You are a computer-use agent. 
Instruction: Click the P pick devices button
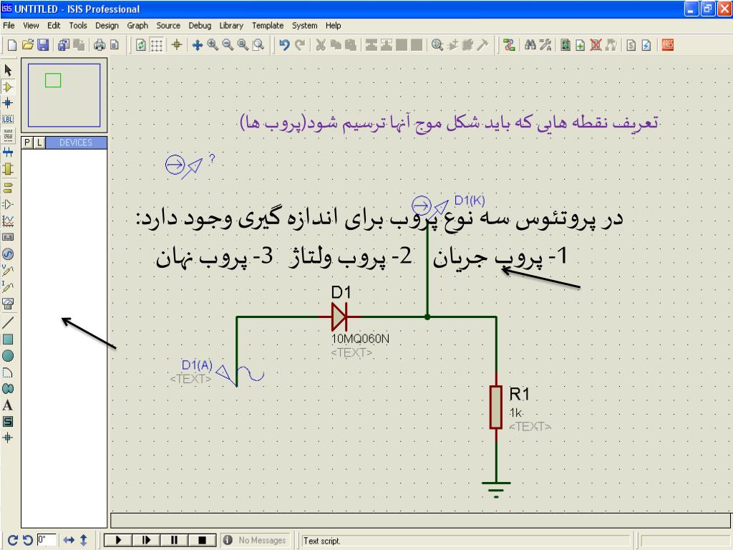28,143
